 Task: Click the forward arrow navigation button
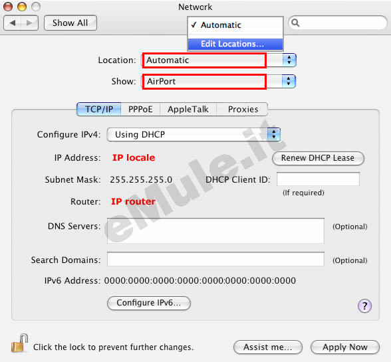point(30,23)
